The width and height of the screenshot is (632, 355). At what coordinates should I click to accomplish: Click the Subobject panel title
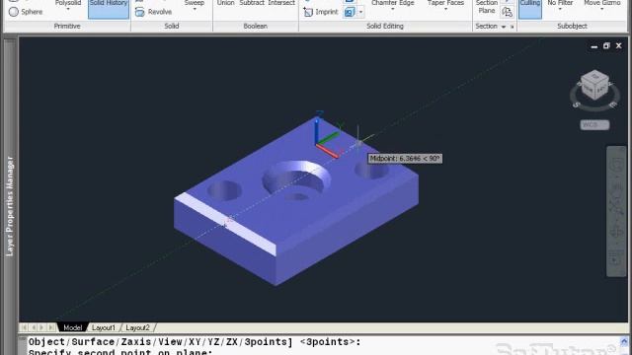[572, 27]
